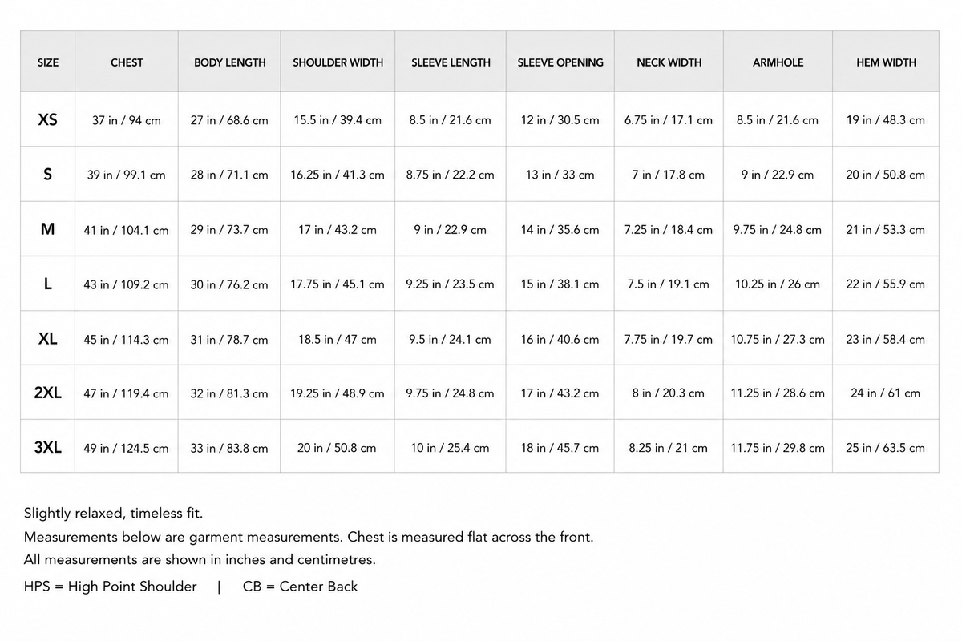Viewport: 962px width, 641px height.
Task: Click the SHOULDER WIDTH header cell
Action: point(338,62)
